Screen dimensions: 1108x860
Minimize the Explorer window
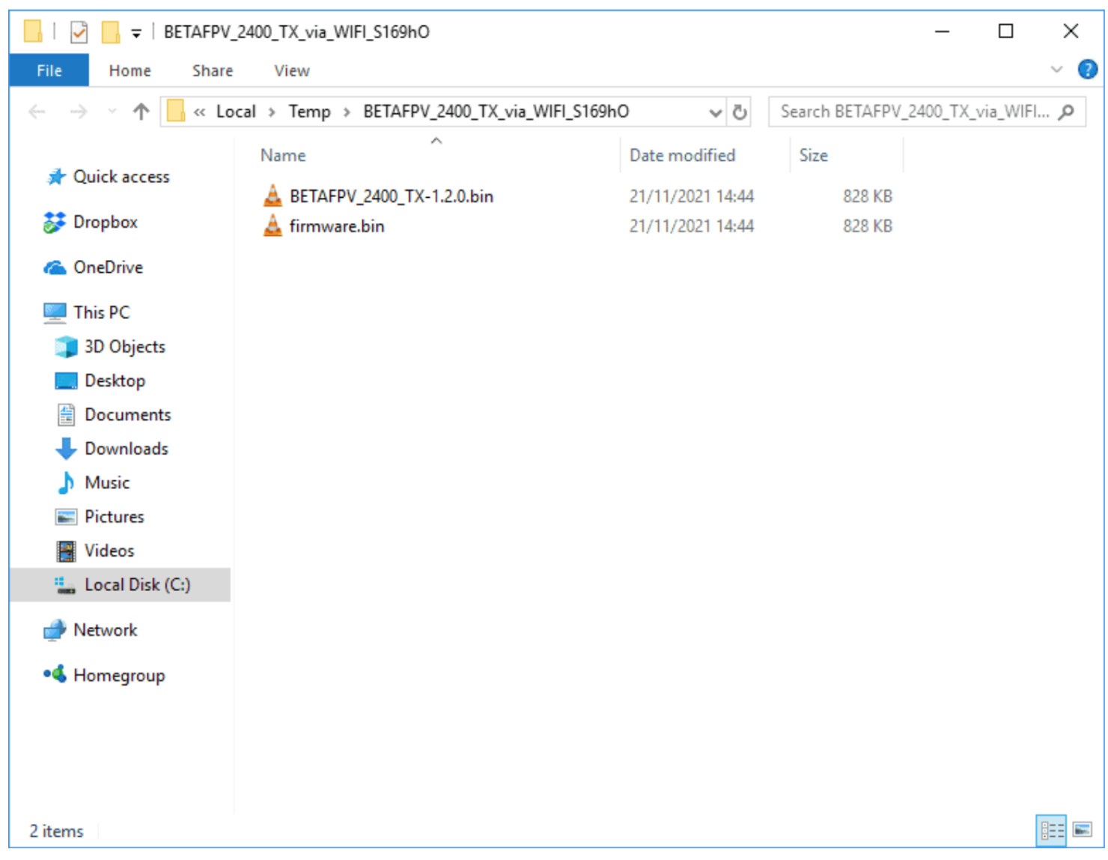tap(942, 31)
